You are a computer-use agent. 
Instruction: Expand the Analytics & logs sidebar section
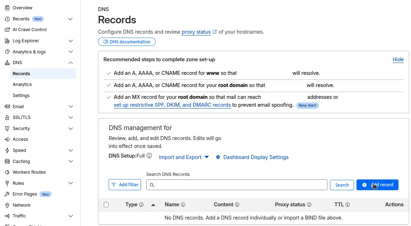click(x=70, y=52)
